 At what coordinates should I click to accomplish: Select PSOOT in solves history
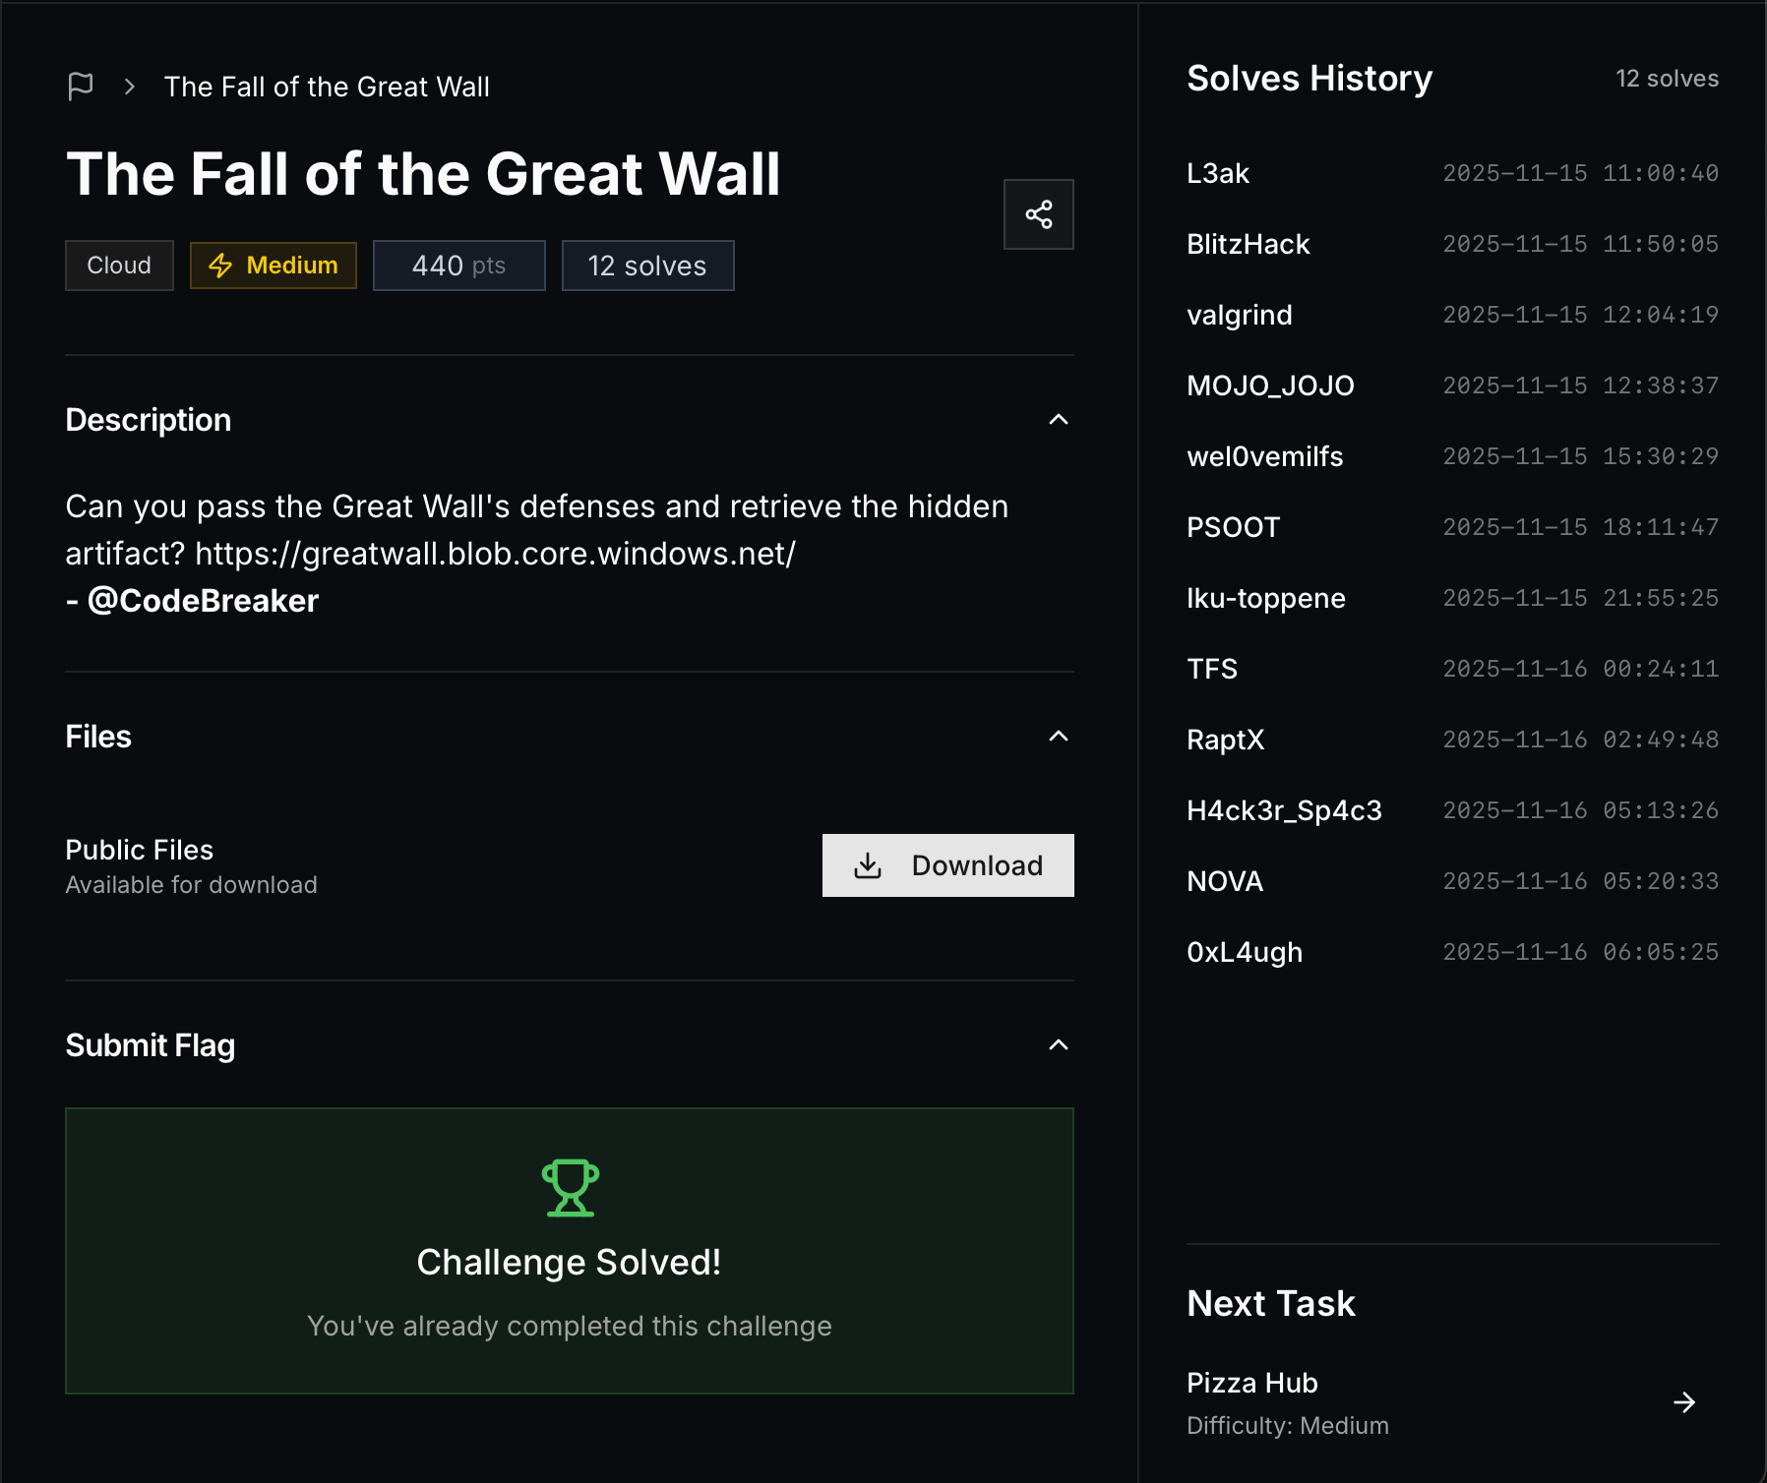tap(1234, 527)
